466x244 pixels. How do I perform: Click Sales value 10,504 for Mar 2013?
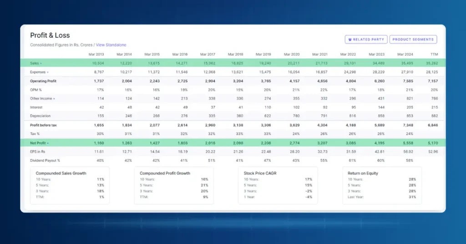[x=98, y=63]
